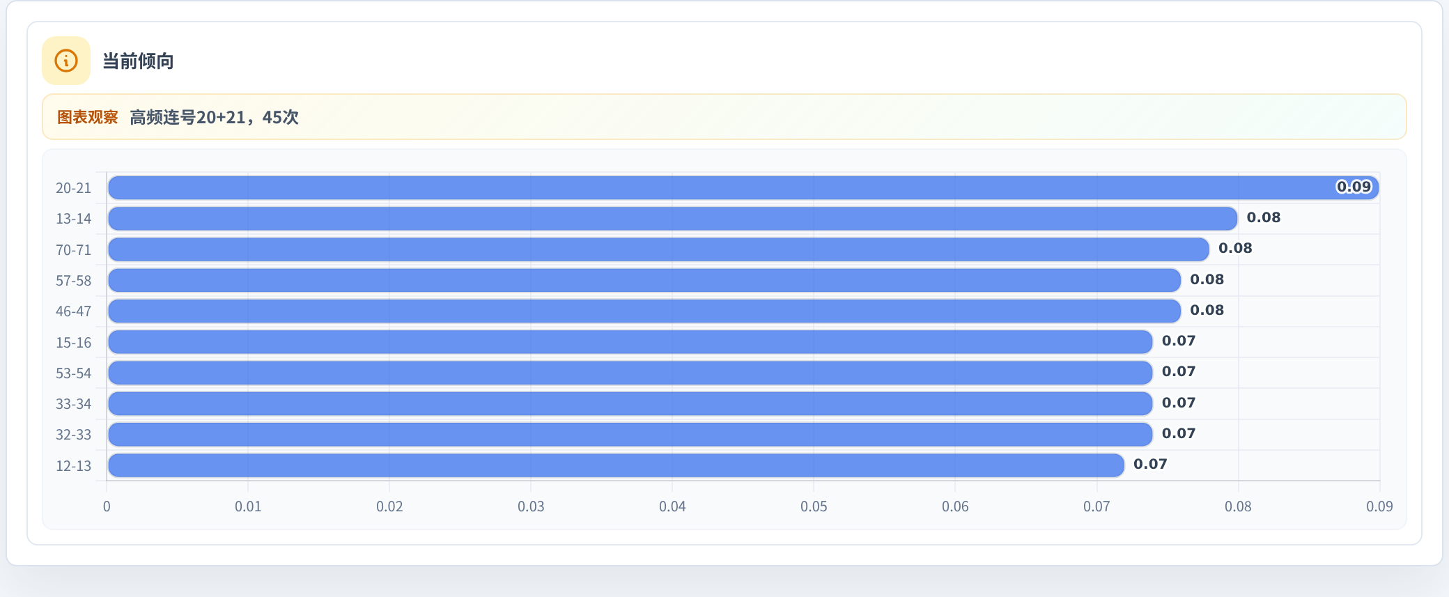1449x597 pixels.
Task: Select the 15-16 bar in the chart
Action: tap(630, 342)
